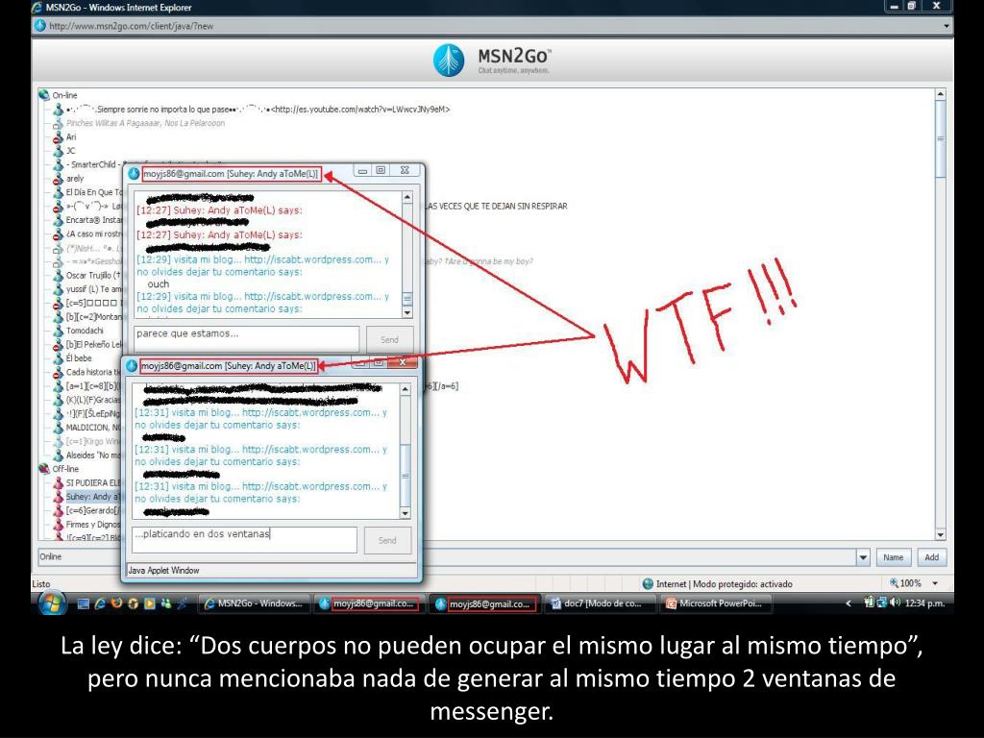Click the 'ouch' message in upper chat
Image resolution: width=984 pixels, height=738 pixels.
(x=159, y=283)
